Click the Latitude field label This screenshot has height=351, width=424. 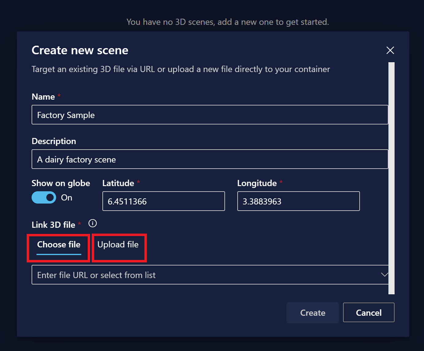[118, 183]
